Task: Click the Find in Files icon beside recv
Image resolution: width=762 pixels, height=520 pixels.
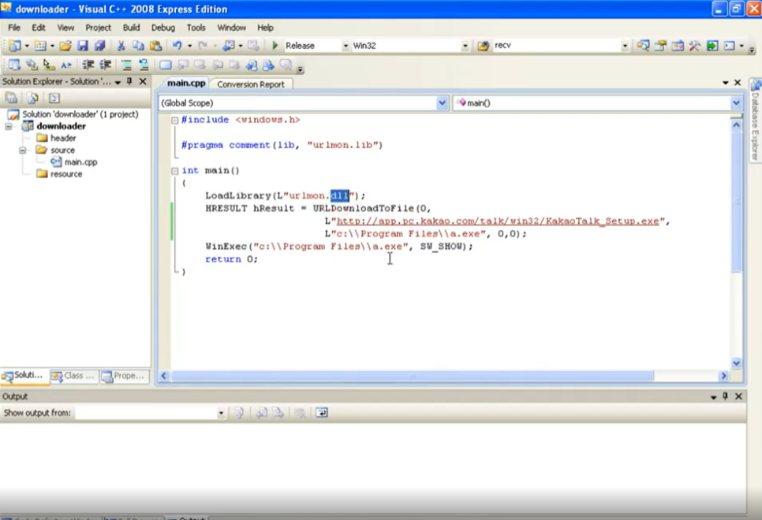Action: click(483, 46)
